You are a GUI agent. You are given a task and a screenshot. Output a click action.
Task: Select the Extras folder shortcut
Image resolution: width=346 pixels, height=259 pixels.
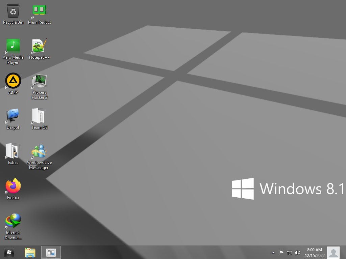13,151
